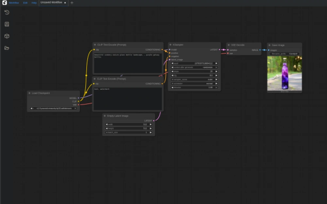Toggle collapse on the Empty Latent Image node
The width and height of the screenshot is (327, 204).
[105, 116]
